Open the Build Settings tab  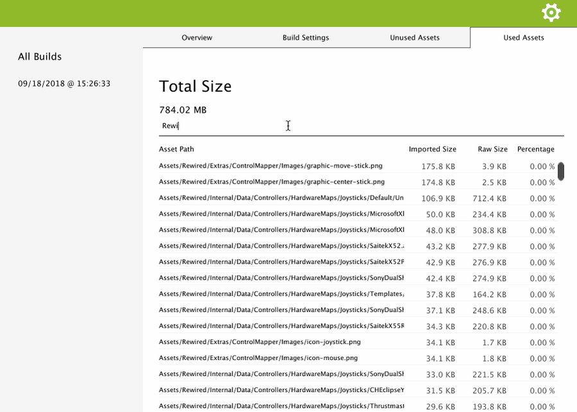pyautogui.click(x=306, y=37)
